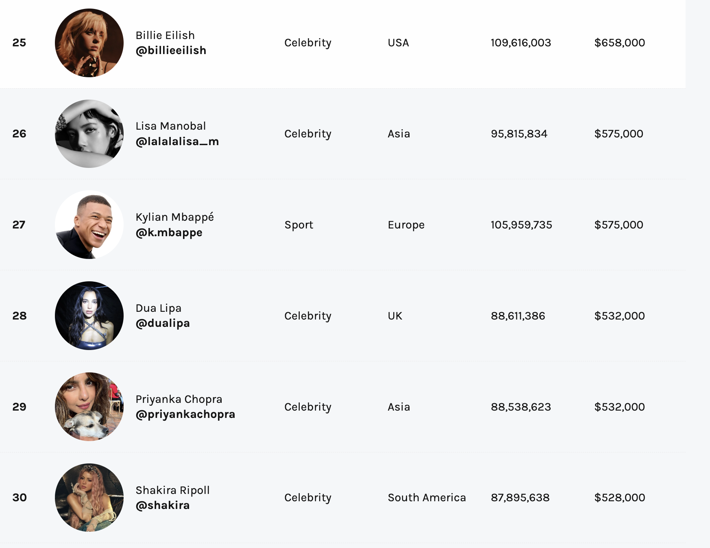Open Dua Lipa's profile picture
710x548 pixels.
[x=89, y=315]
